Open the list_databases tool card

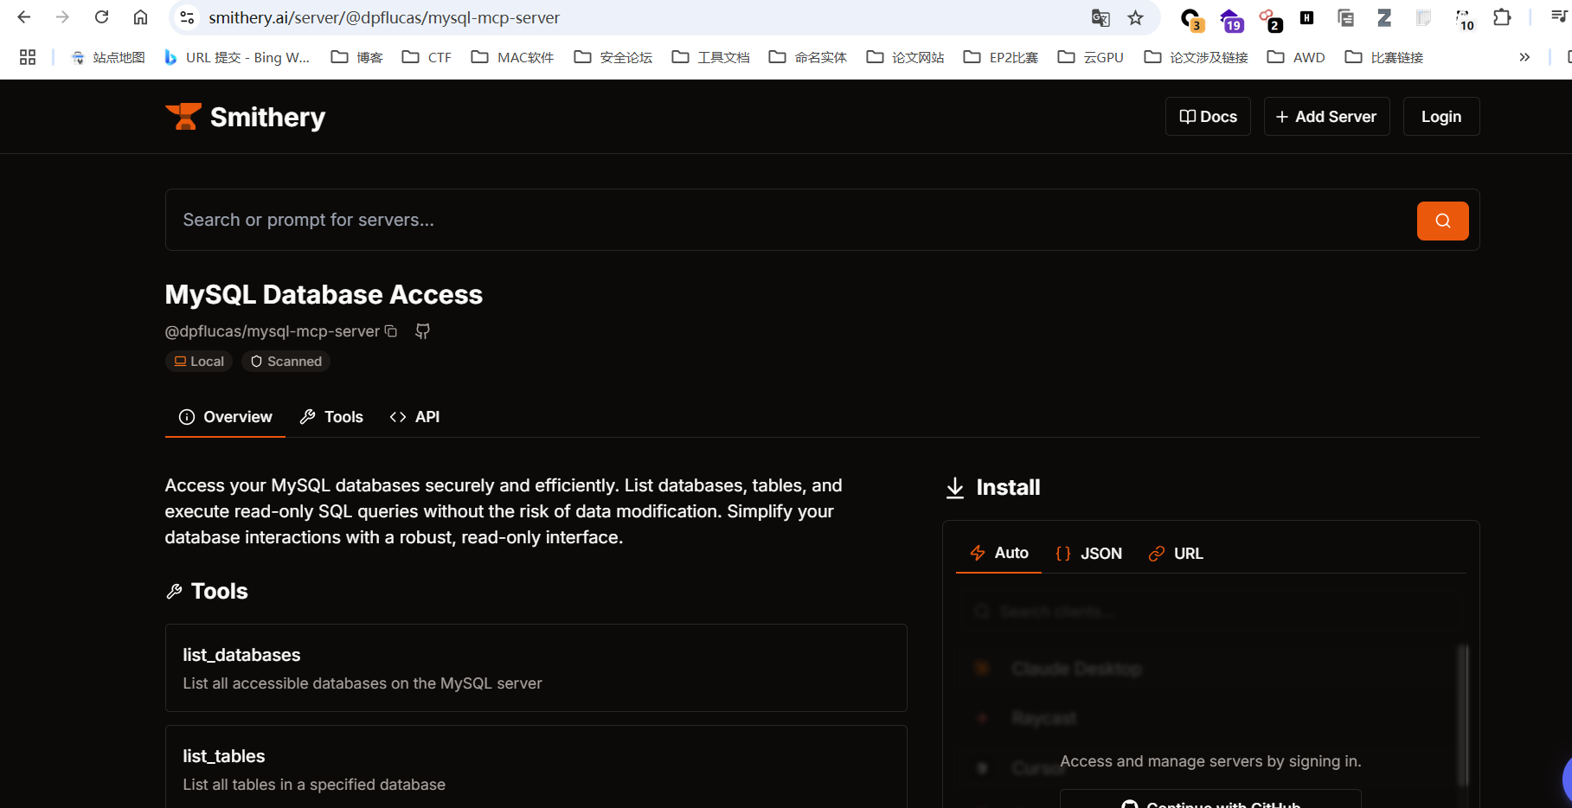point(536,668)
